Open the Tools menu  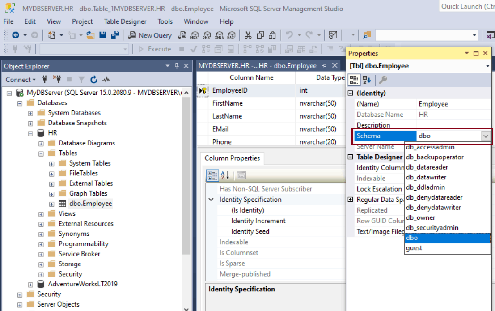tap(165, 21)
